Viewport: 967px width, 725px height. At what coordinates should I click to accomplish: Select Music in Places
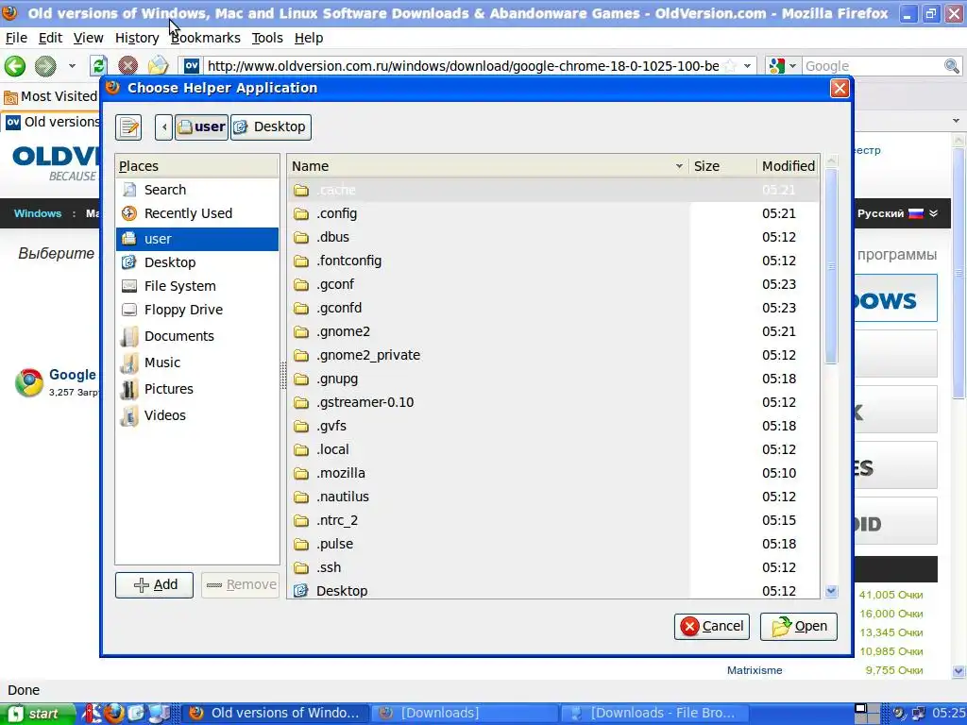[197, 362]
